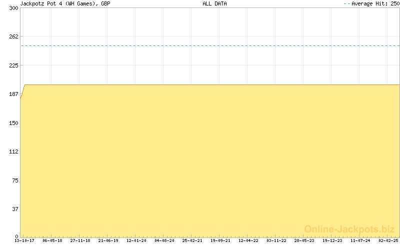Select the 02-02-25 date on the x-axis
Screen dimensions: 400x245
(x=388, y=240)
